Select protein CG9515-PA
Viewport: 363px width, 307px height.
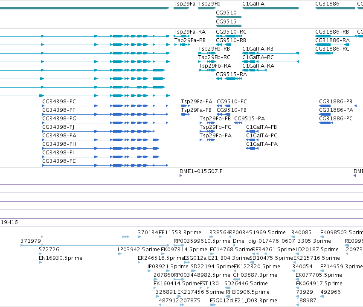click(250, 119)
